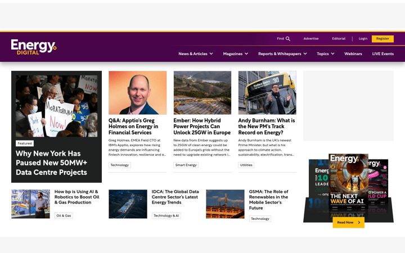This screenshot has height=253, width=405.
Task: Click the arrow icon on Read Now button
Action: click(x=359, y=223)
